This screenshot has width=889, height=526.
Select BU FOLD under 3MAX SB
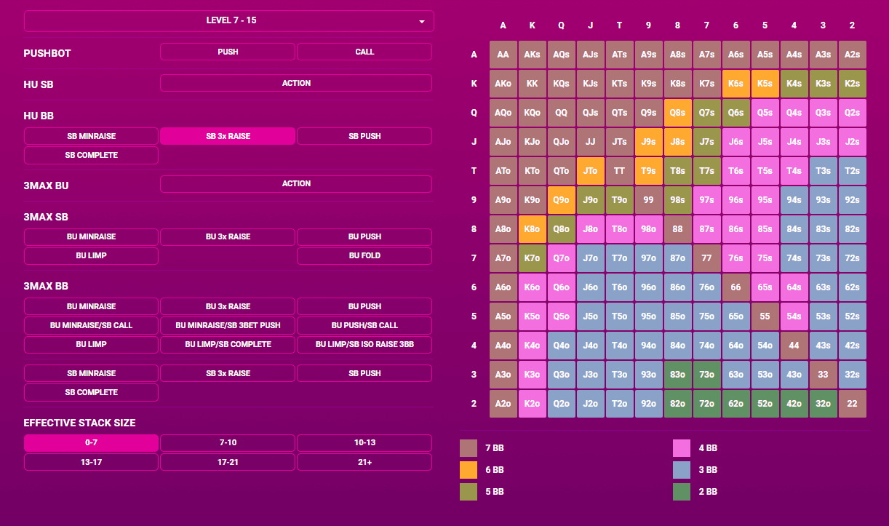click(364, 255)
